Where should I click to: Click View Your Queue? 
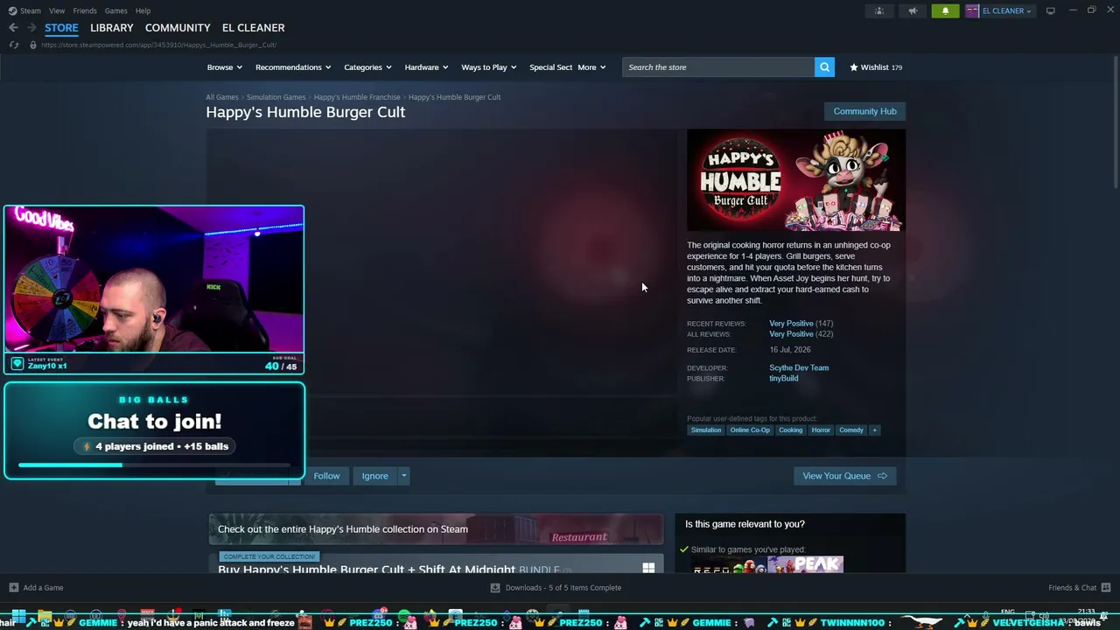click(x=844, y=476)
